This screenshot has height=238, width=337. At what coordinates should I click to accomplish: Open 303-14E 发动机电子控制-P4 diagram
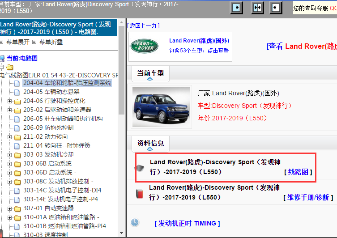tap(60, 200)
